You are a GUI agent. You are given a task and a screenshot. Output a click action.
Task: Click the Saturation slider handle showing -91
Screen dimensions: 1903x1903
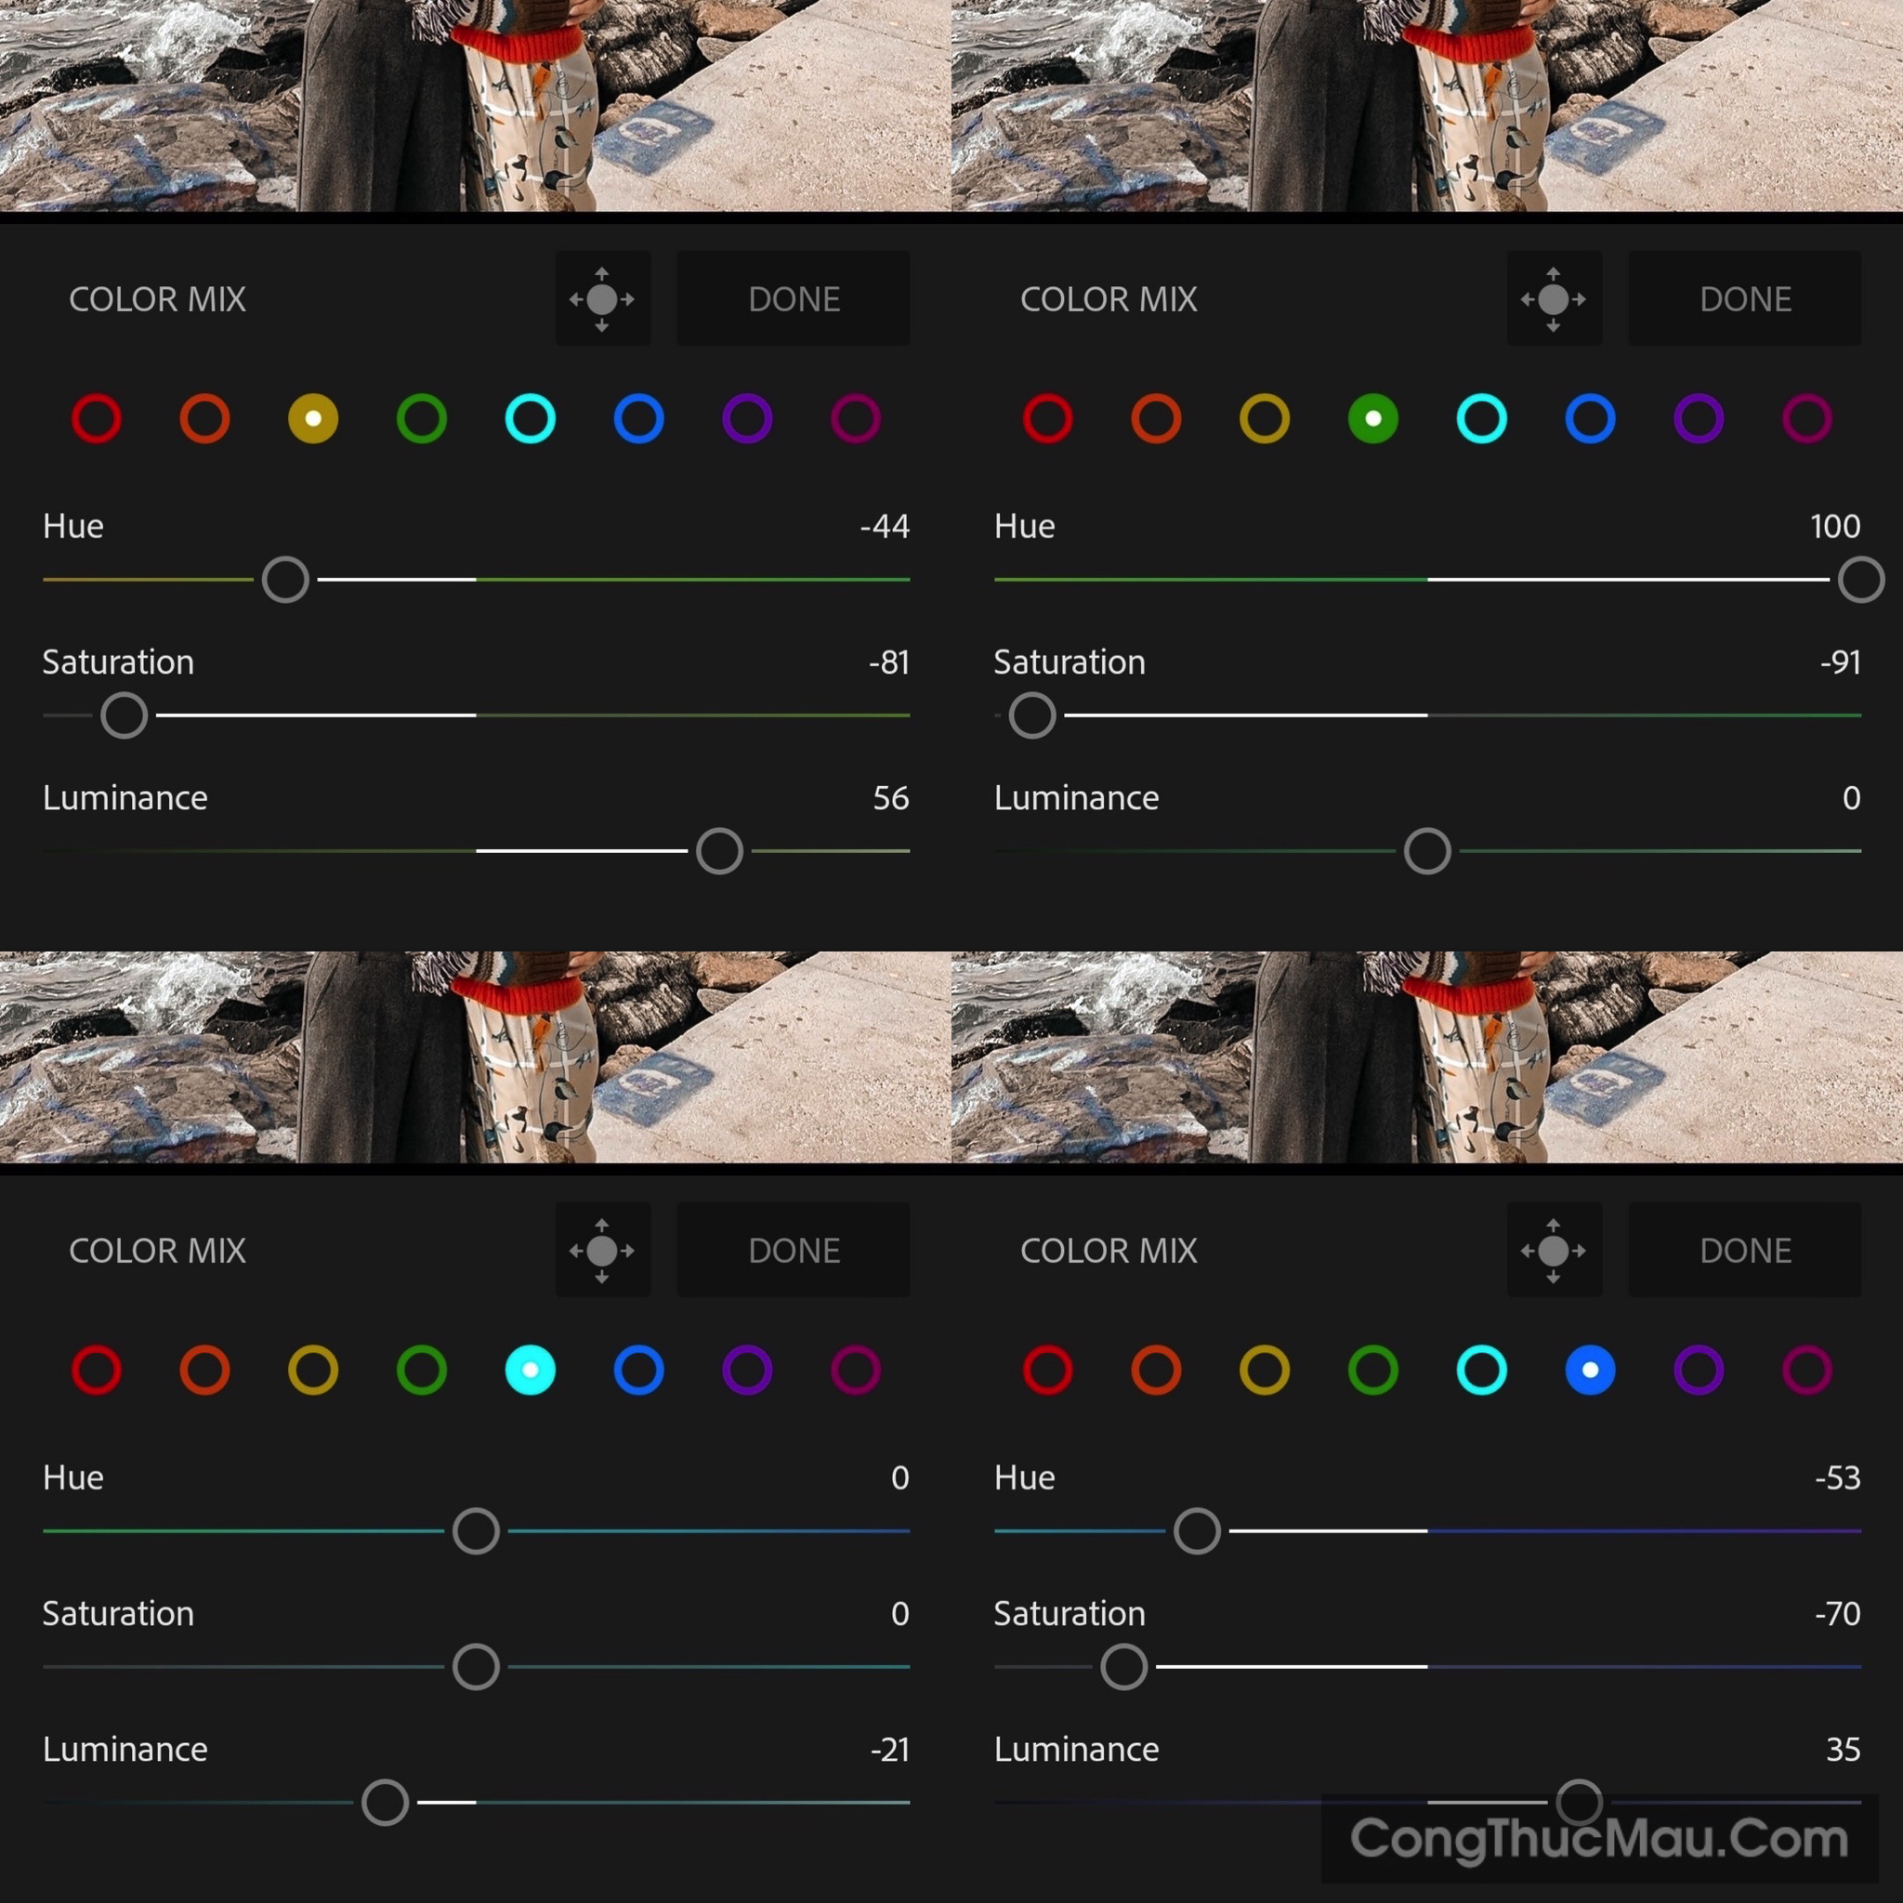(x=1032, y=715)
